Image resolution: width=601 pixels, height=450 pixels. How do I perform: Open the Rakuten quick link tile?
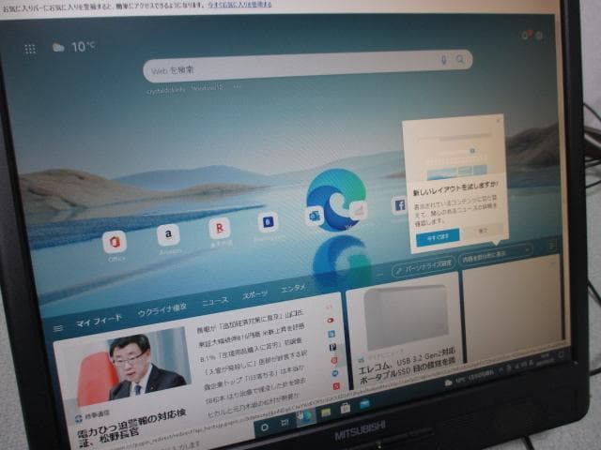point(219,228)
